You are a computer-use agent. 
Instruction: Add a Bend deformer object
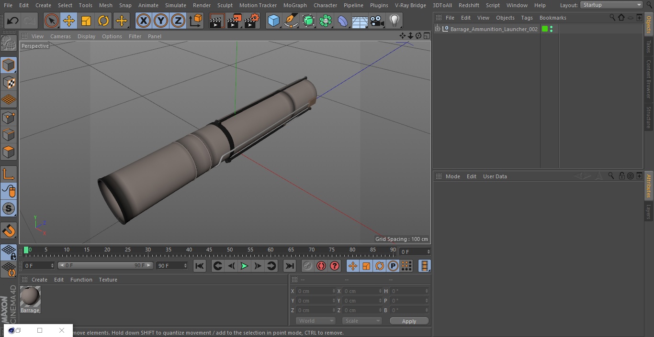click(343, 21)
